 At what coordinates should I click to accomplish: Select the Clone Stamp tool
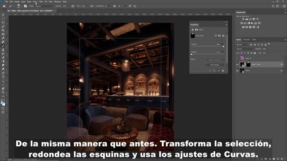(3, 50)
